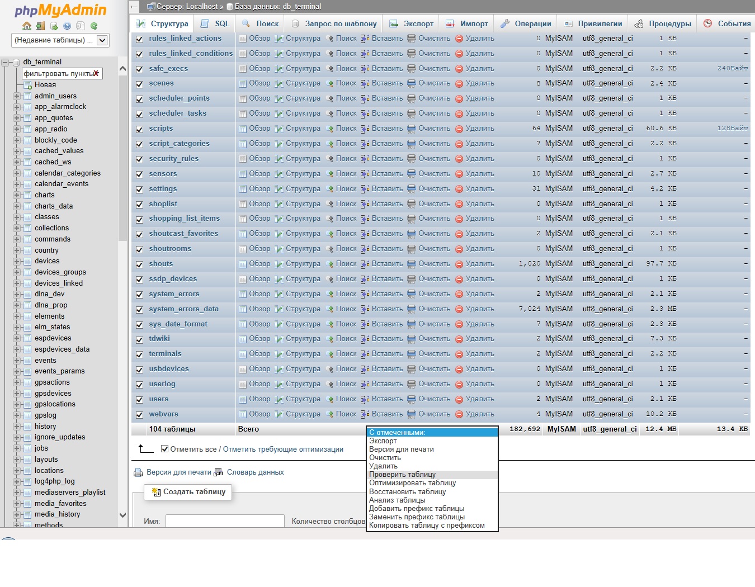Open the 'Словарь данных' link
This screenshot has height=587, width=755.
255,472
